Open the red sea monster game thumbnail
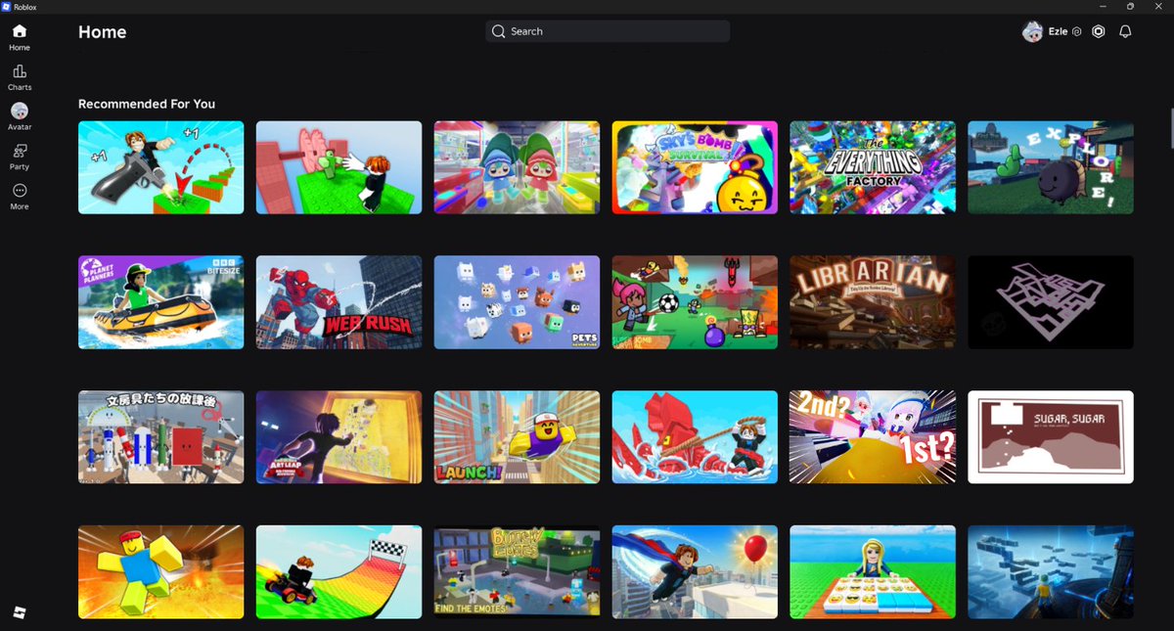 (x=695, y=437)
